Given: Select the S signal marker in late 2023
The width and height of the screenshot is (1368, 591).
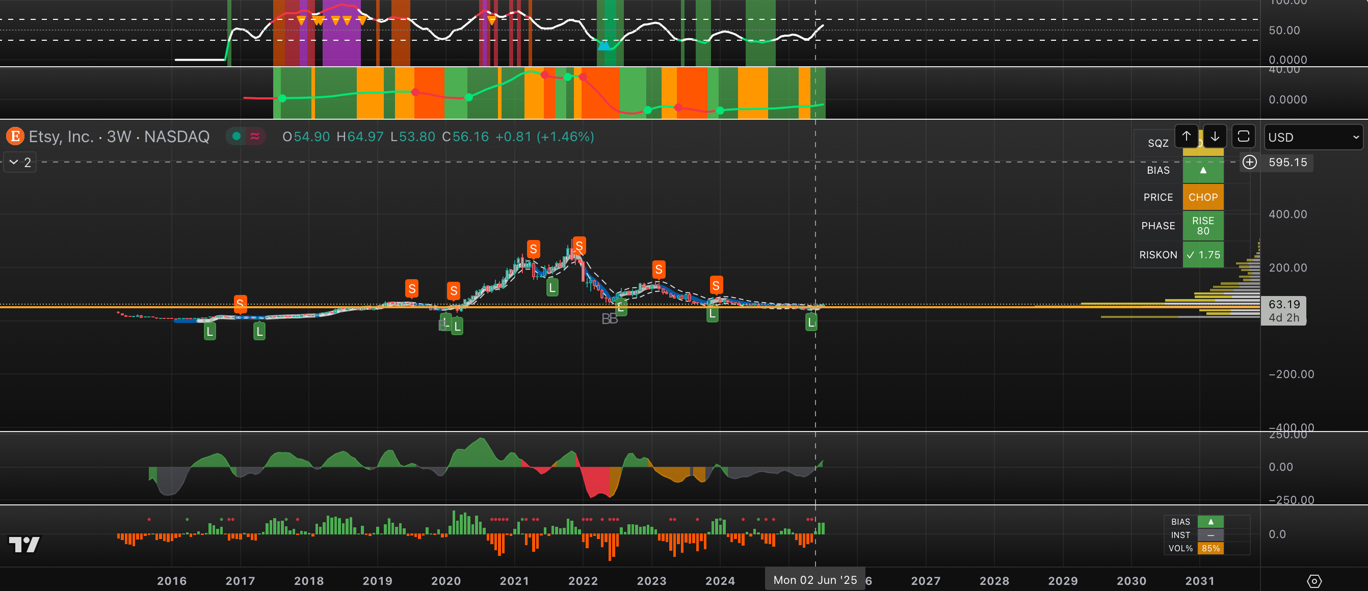Looking at the screenshot, I should pos(716,286).
